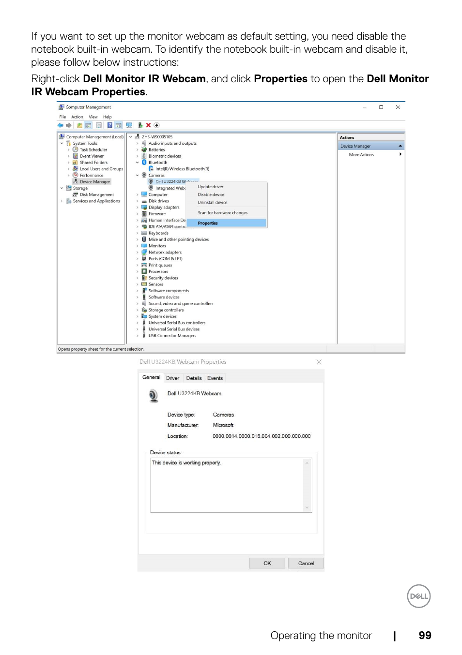The height and width of the screenshot is (655, 462).
Task: Collapse the Bluetooth category
Action: [137, 163]
